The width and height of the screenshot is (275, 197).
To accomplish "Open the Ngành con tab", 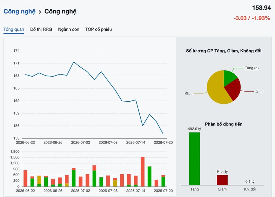I will (68, 29).
